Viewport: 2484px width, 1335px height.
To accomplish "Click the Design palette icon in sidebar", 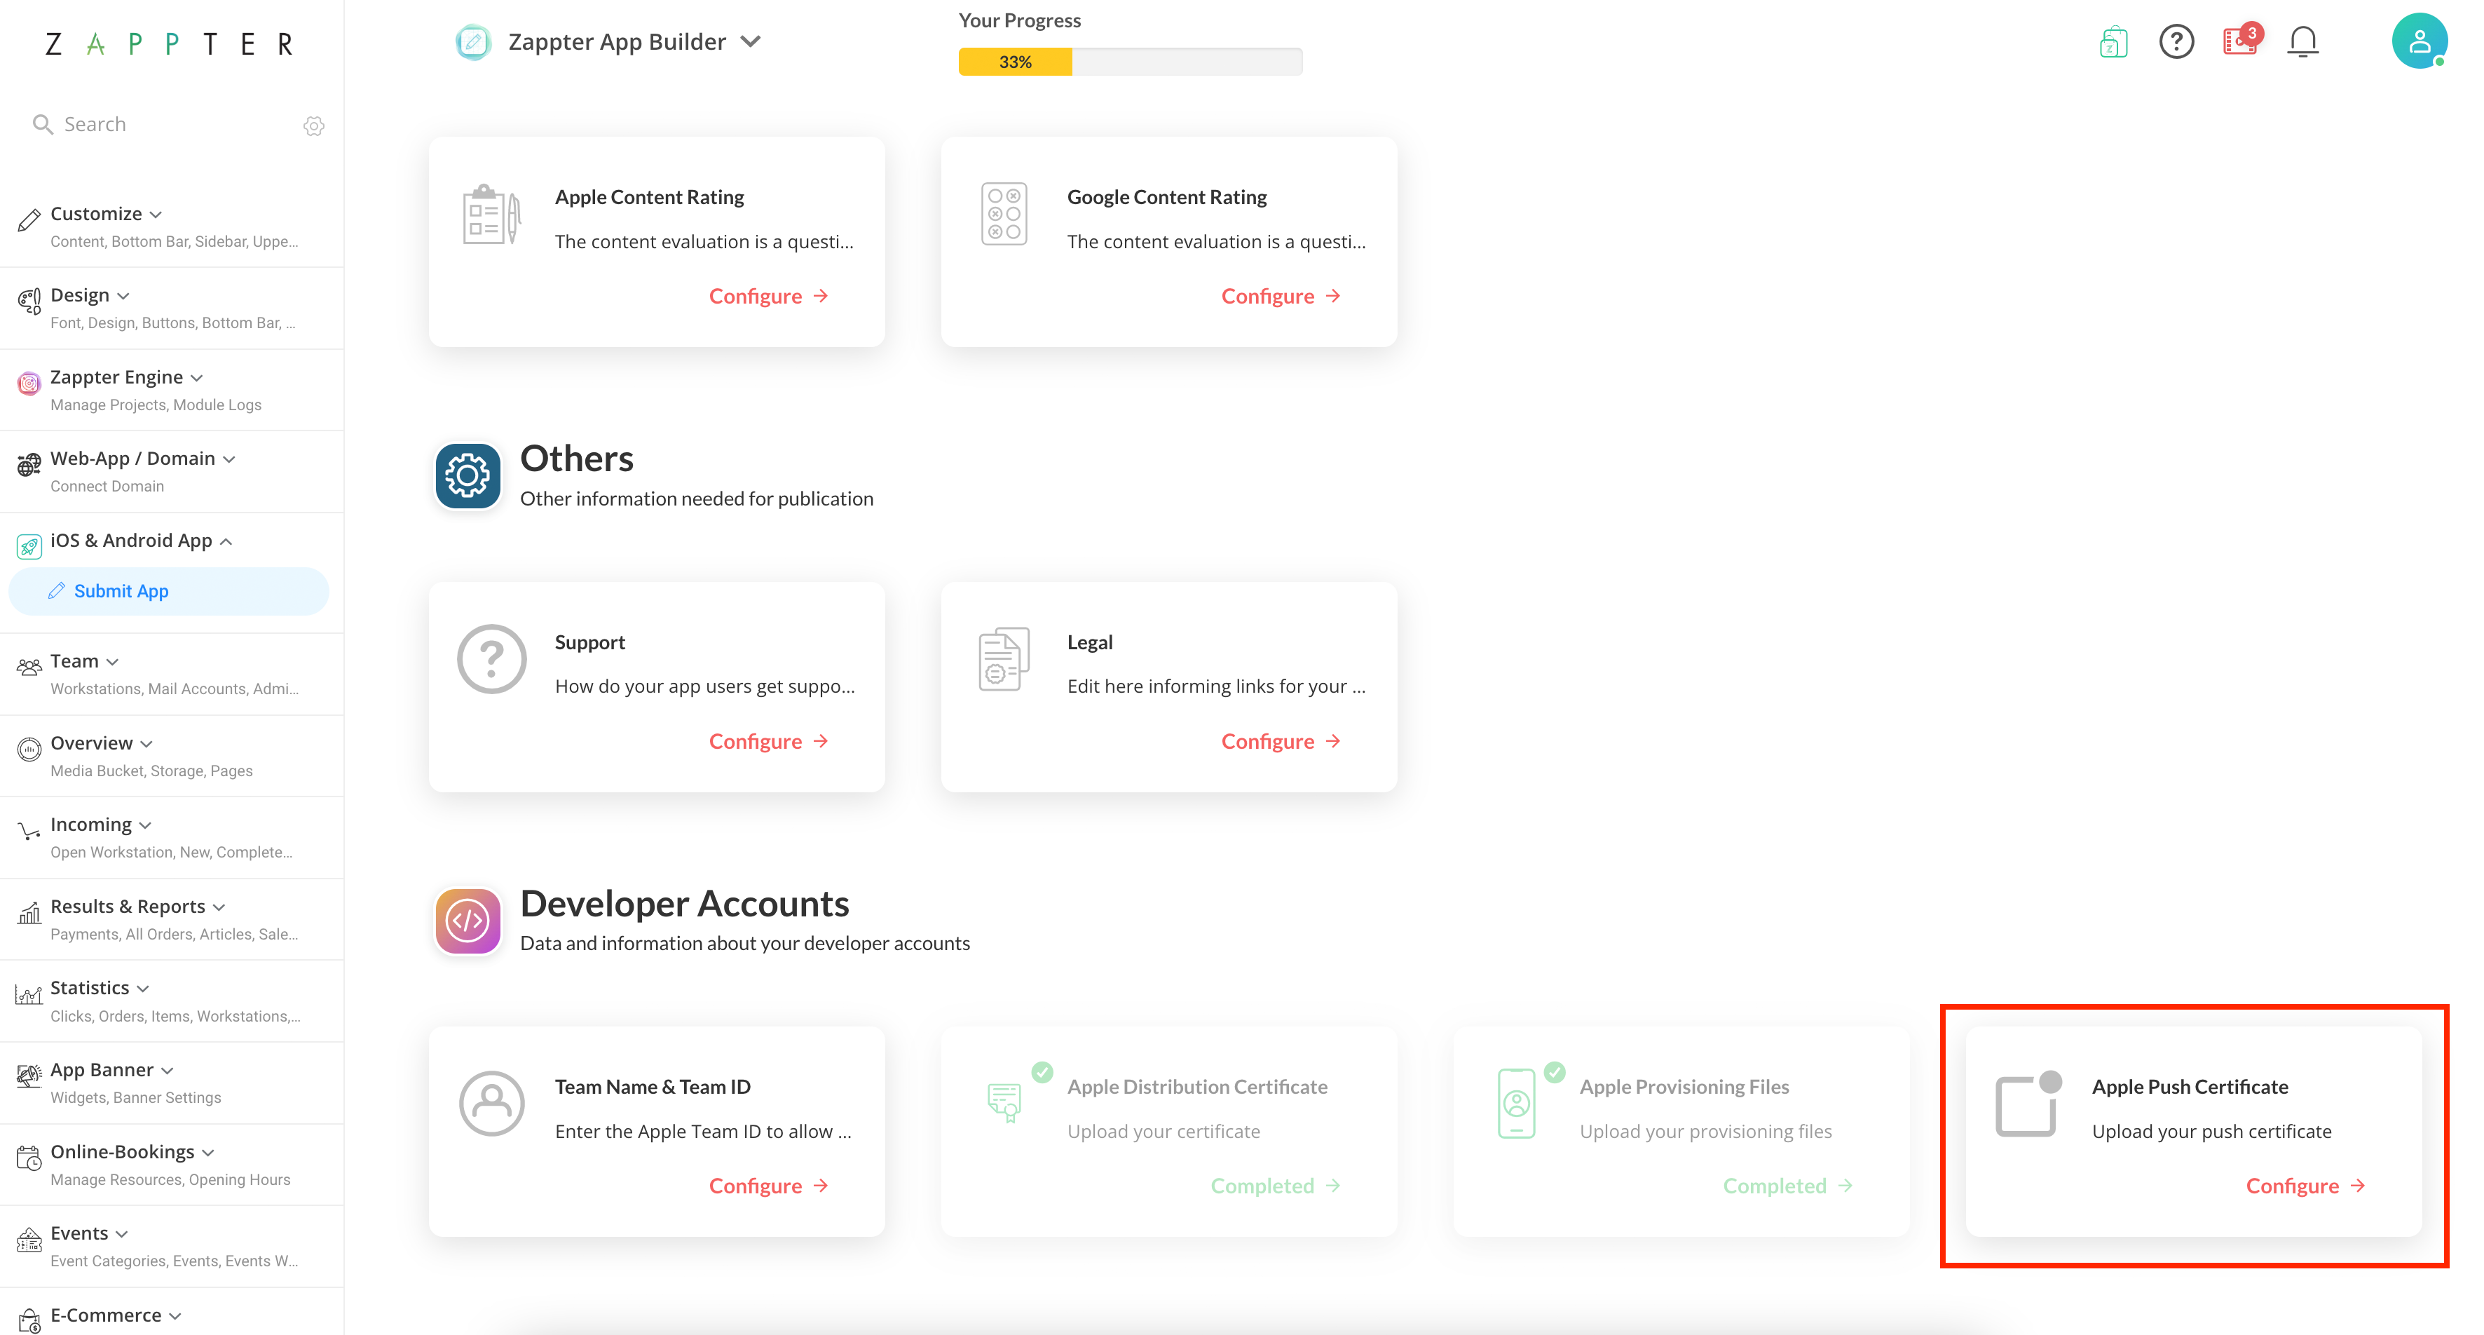I will (29, 302).
